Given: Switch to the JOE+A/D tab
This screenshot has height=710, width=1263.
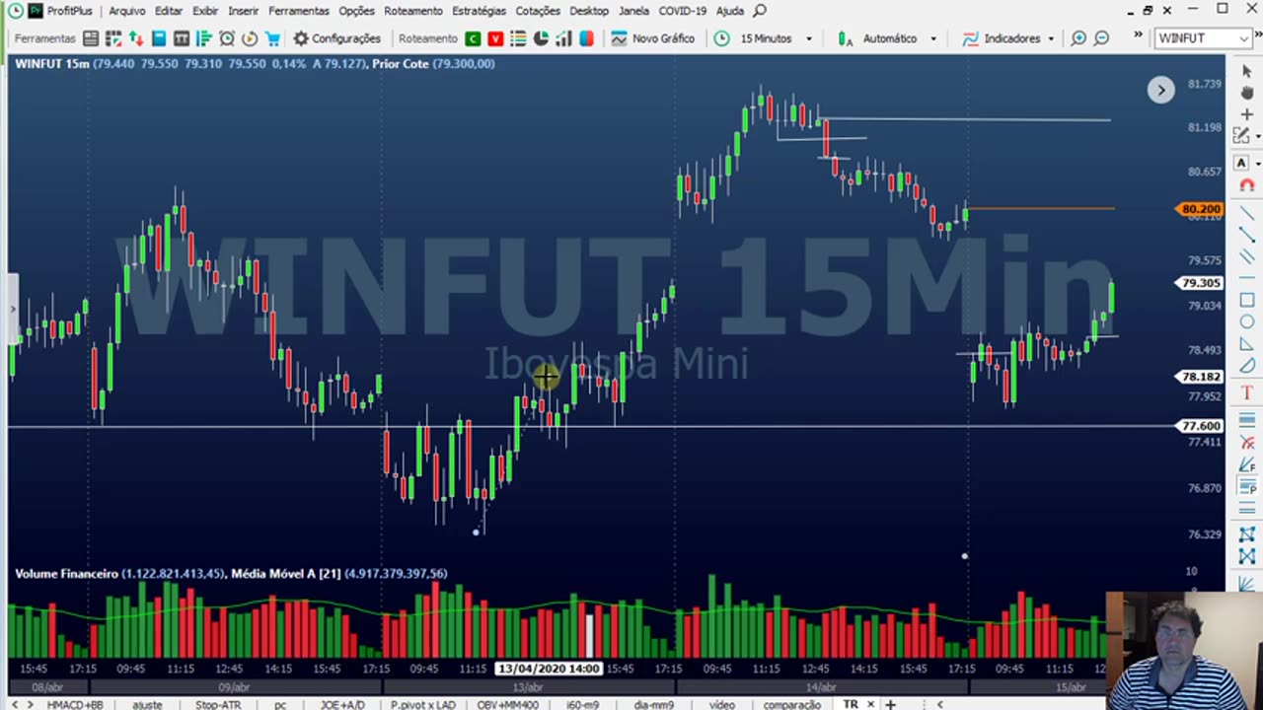Looking at the screenshot, I should point(341,704).
